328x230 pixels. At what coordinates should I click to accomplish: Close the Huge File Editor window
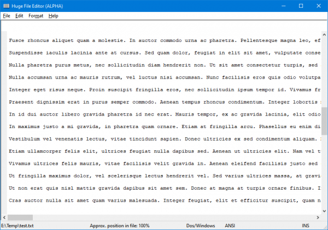pos(317,5)
